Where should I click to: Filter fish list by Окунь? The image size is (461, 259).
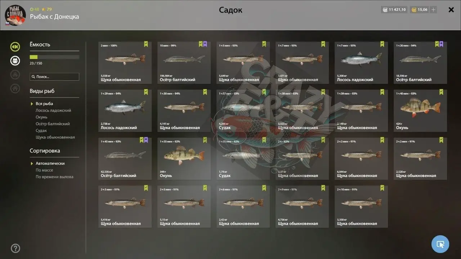tap(41, 117)
